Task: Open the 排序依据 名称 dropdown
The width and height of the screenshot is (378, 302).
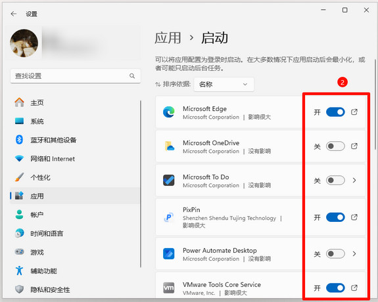Action: [224, 84]
